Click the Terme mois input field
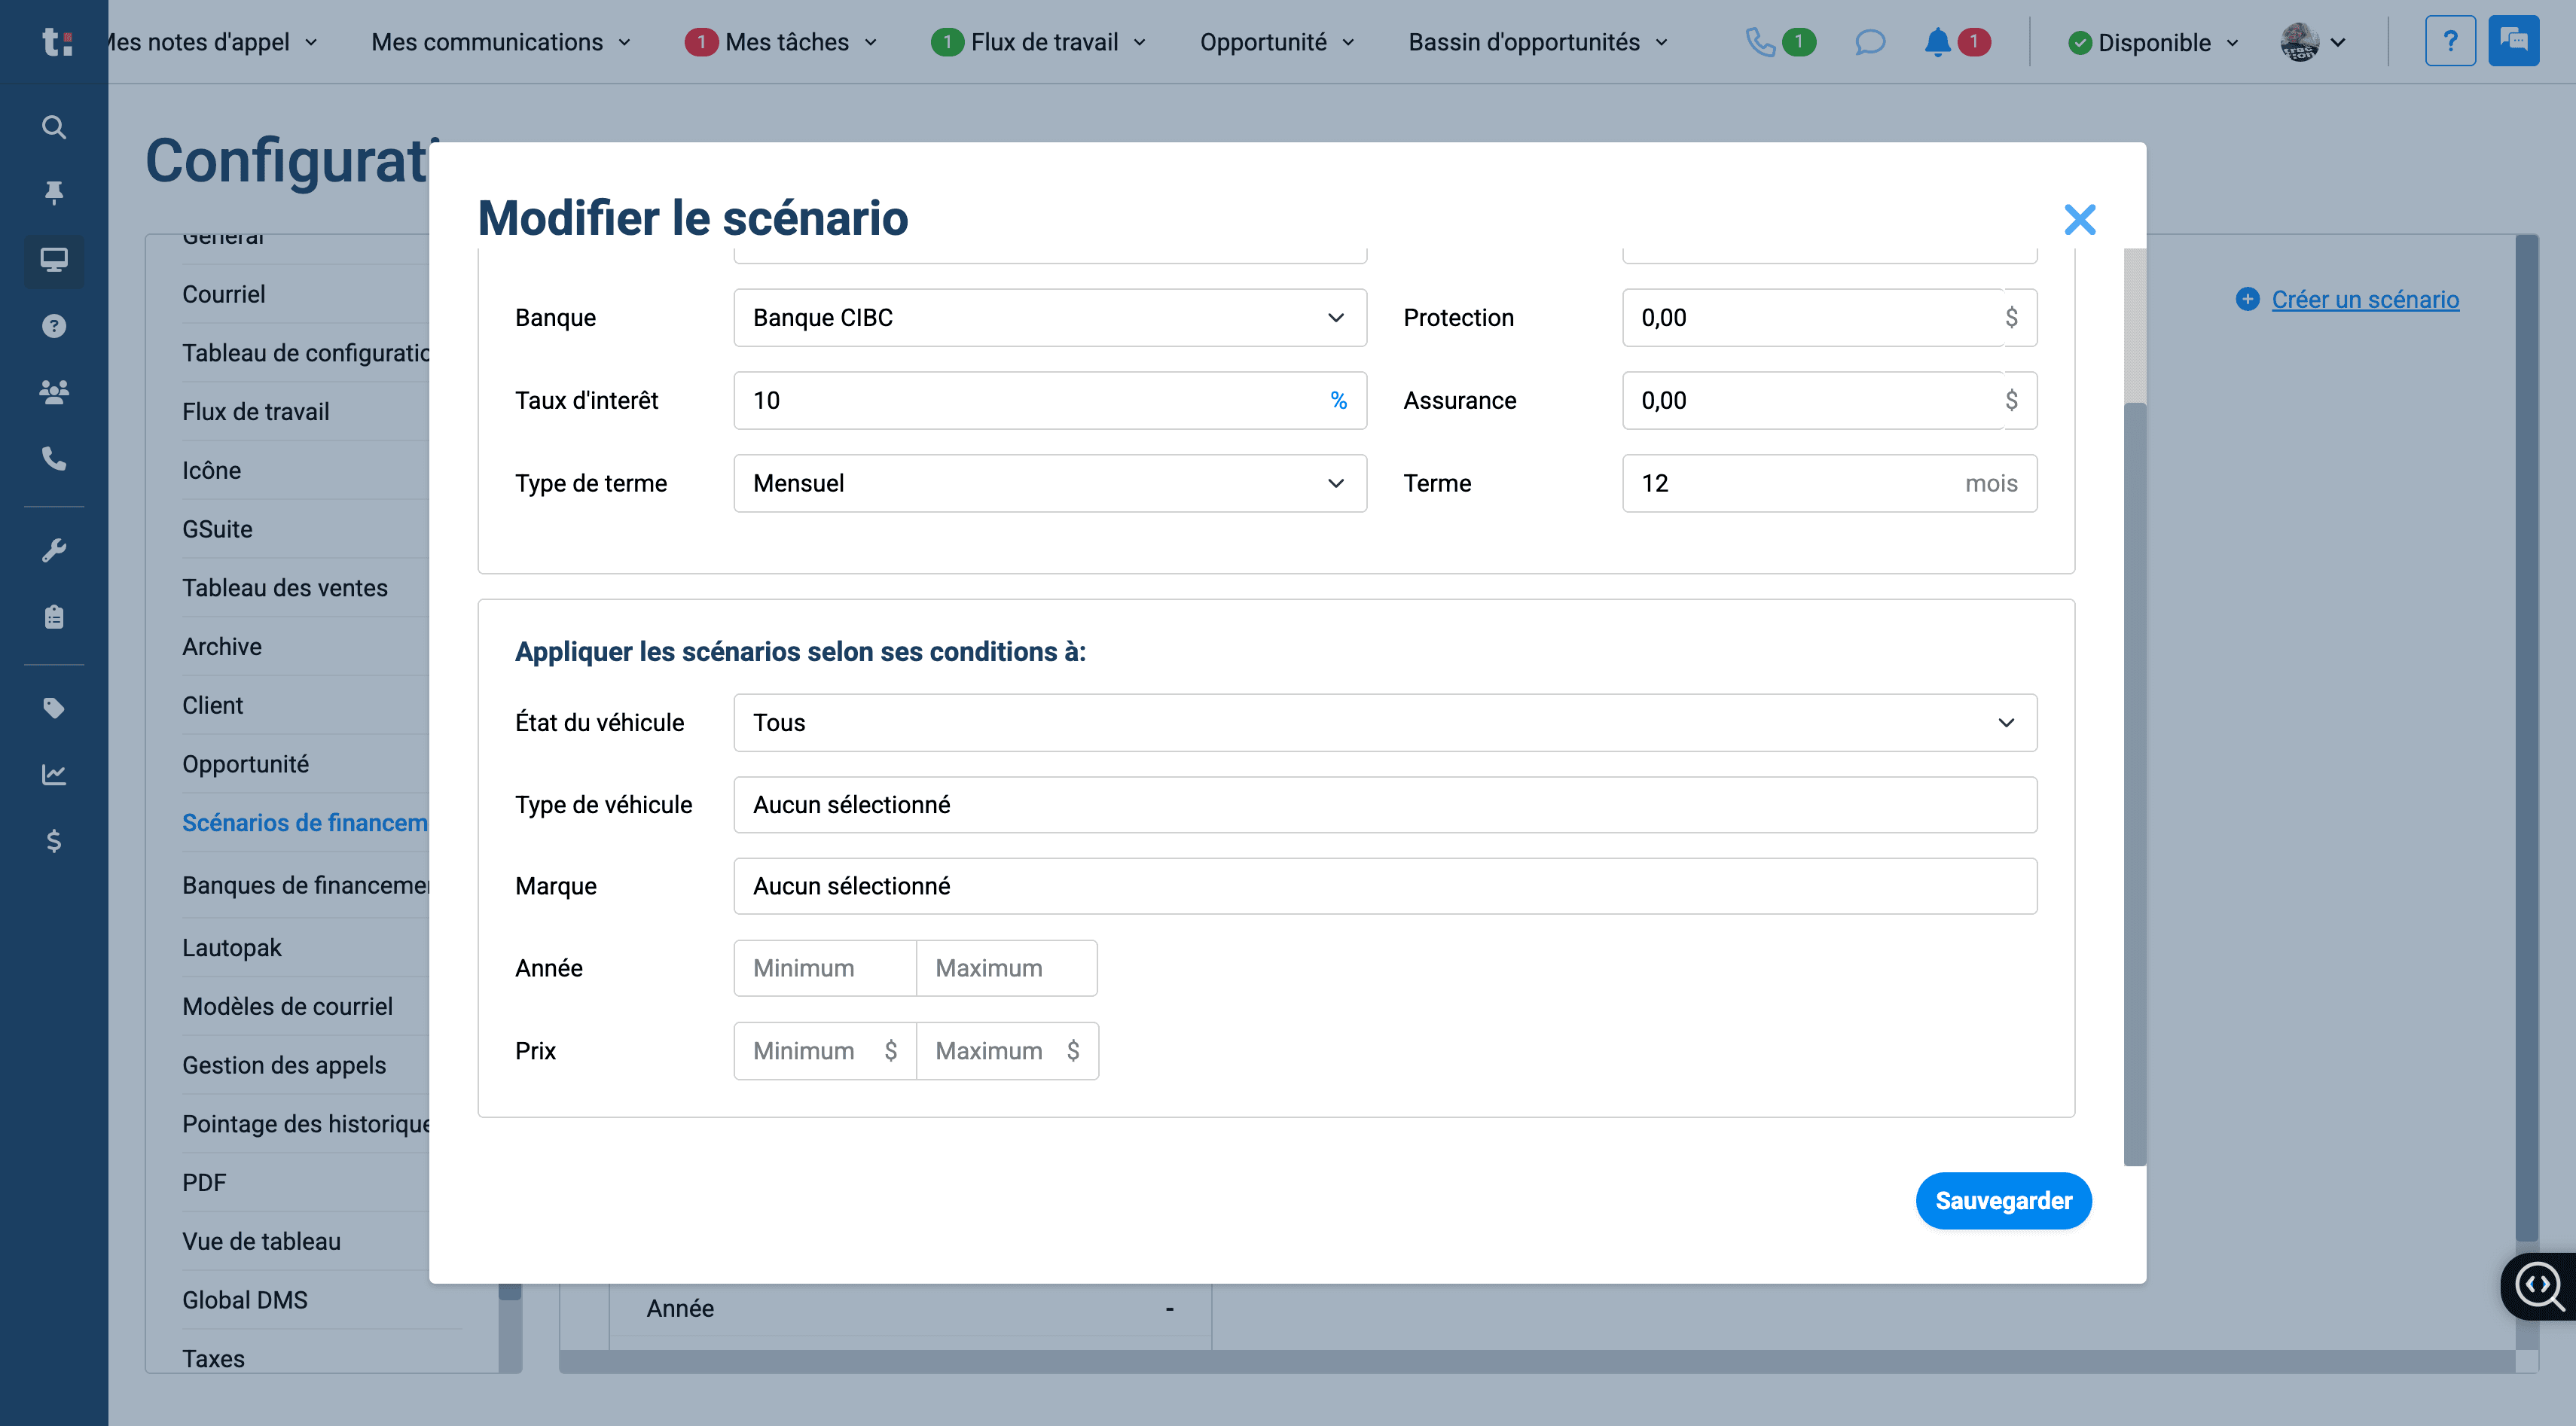Screen dimensions: 2576x1426 point(1829,483)
